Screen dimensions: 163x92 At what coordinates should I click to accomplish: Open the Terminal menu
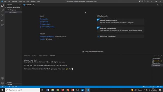pyautogui.click(x=33, y=2)
